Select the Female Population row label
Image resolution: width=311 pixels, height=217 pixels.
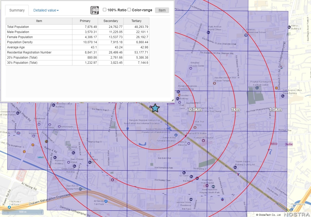coord(20,37)
